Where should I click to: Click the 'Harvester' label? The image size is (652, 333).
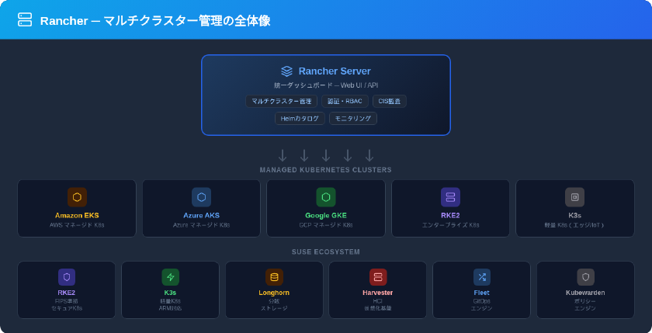378,293
